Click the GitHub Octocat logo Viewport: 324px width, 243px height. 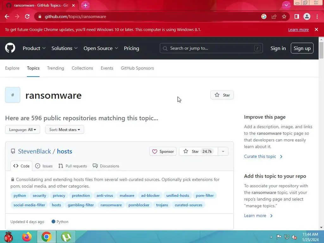coord(10,48)
